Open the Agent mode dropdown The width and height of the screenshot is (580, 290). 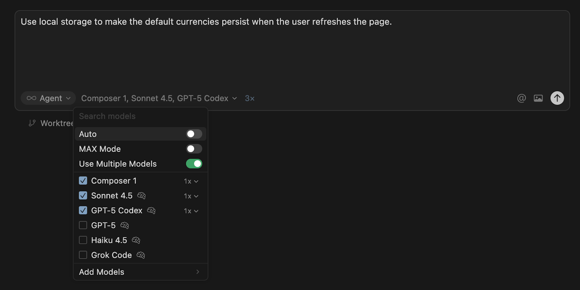pyautogui.click(x=48, y=98)
